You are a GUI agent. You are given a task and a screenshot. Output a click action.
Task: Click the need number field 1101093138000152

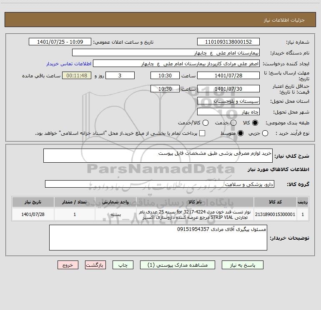(x=228, y=42)
